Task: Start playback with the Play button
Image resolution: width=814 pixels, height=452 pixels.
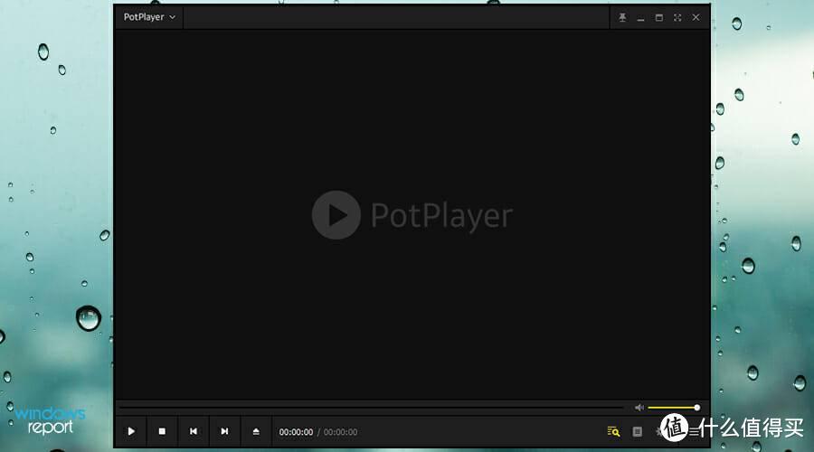Action: tap(131, 431)
